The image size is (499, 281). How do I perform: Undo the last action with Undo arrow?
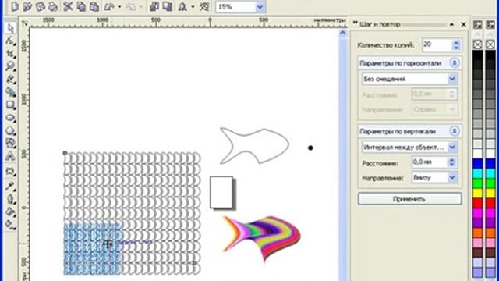tap(110, 6)
